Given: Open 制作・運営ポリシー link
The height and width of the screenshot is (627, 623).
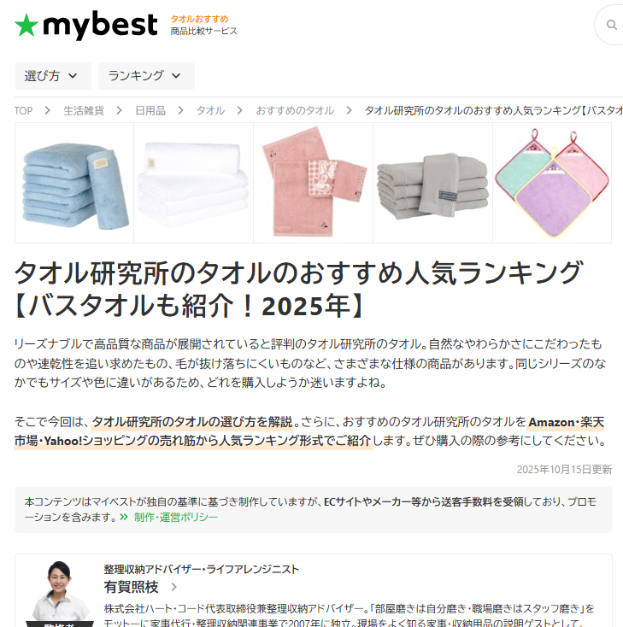Looking at the screenshot, I should [176, 517].
